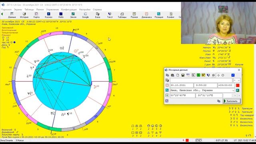Click the name icon beside empty field
Viewport: 256px width, 144px height.
pyautogui.click(x=167, y=80)
